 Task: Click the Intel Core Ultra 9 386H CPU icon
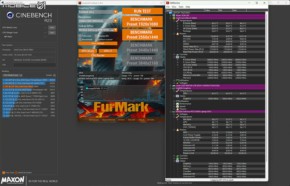pyautogui.click(x=174, y=18)
